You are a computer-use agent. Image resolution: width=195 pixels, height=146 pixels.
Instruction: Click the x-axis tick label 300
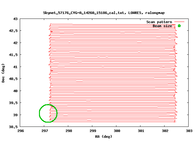tap(117, 131)
